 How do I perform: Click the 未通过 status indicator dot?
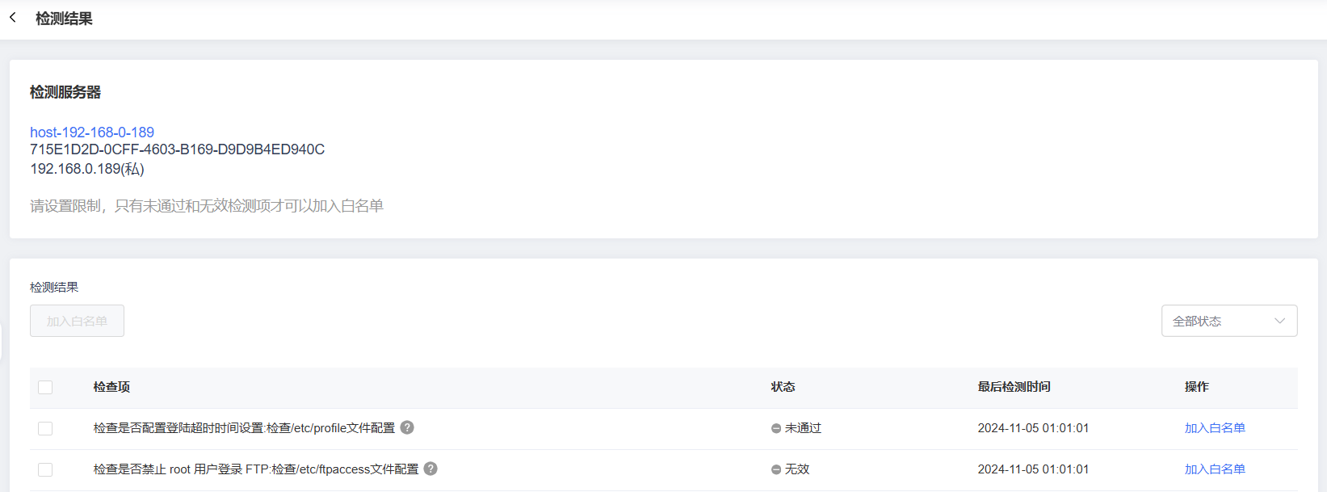776,428
